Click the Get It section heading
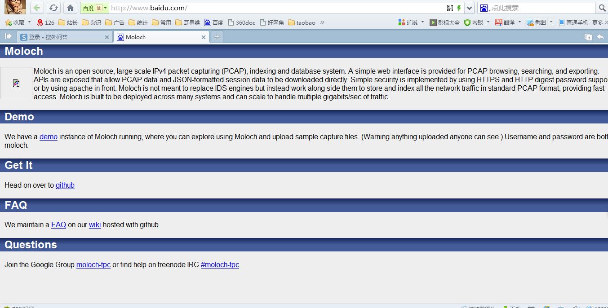 pos(18,165)
